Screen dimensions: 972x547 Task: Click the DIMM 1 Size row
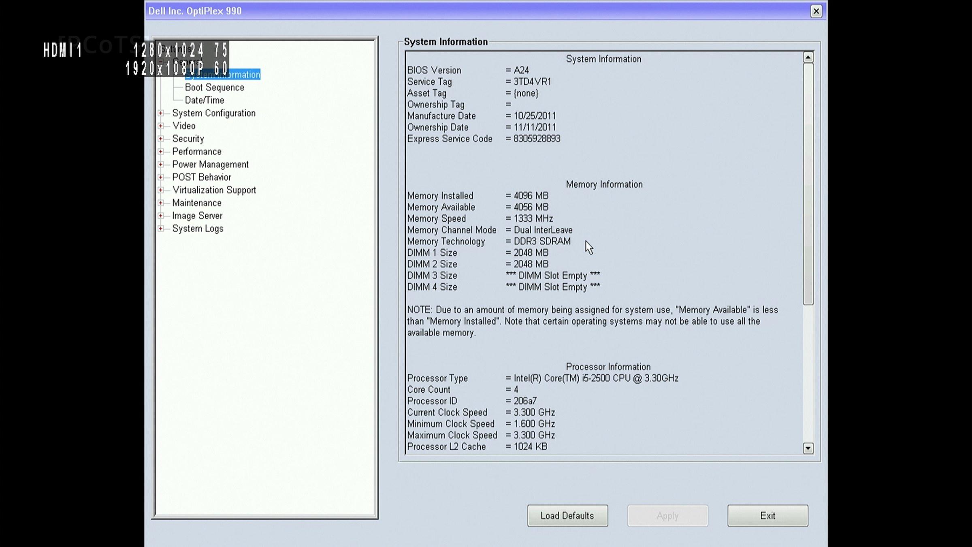pos(478,253)
